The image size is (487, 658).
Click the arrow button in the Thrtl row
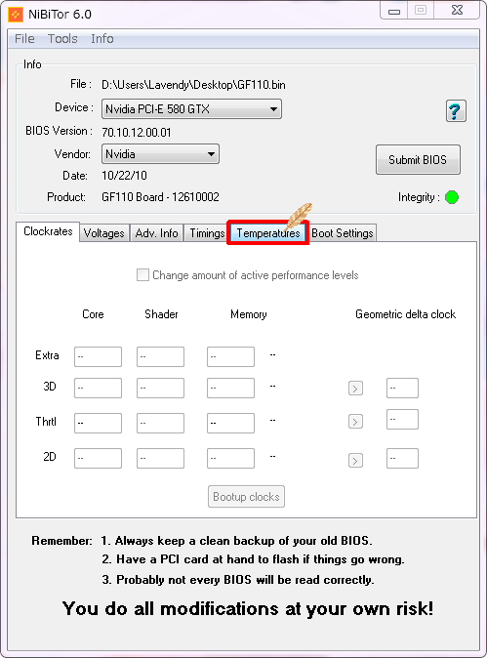(x=355, y=422)
